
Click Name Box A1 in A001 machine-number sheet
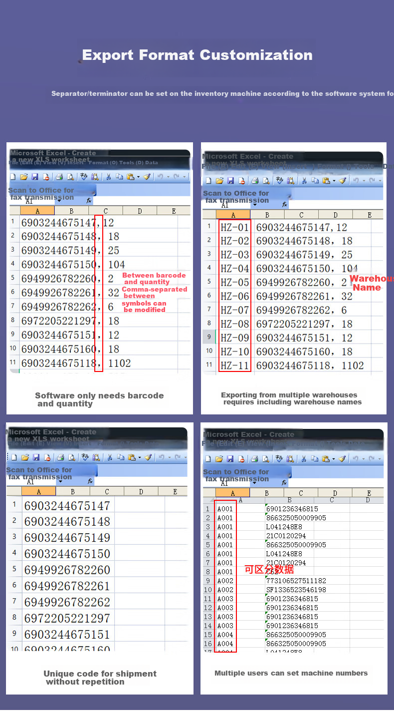pos(225,483)
